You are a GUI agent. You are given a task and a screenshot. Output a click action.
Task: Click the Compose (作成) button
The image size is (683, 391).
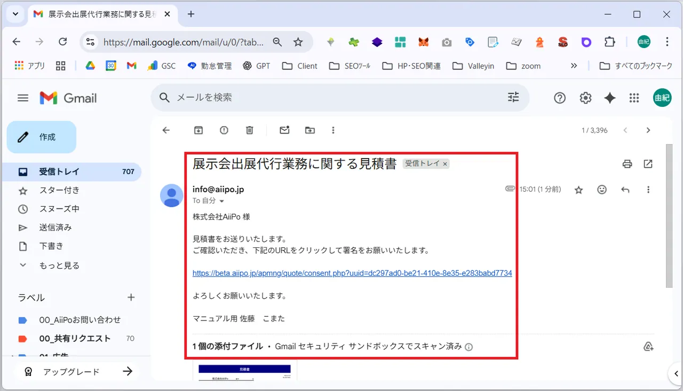[42, 137]
